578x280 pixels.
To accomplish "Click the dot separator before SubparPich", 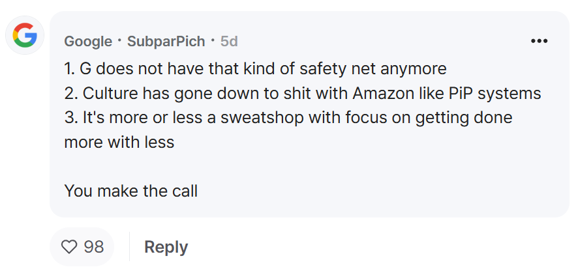I will (x=119, y=41).
